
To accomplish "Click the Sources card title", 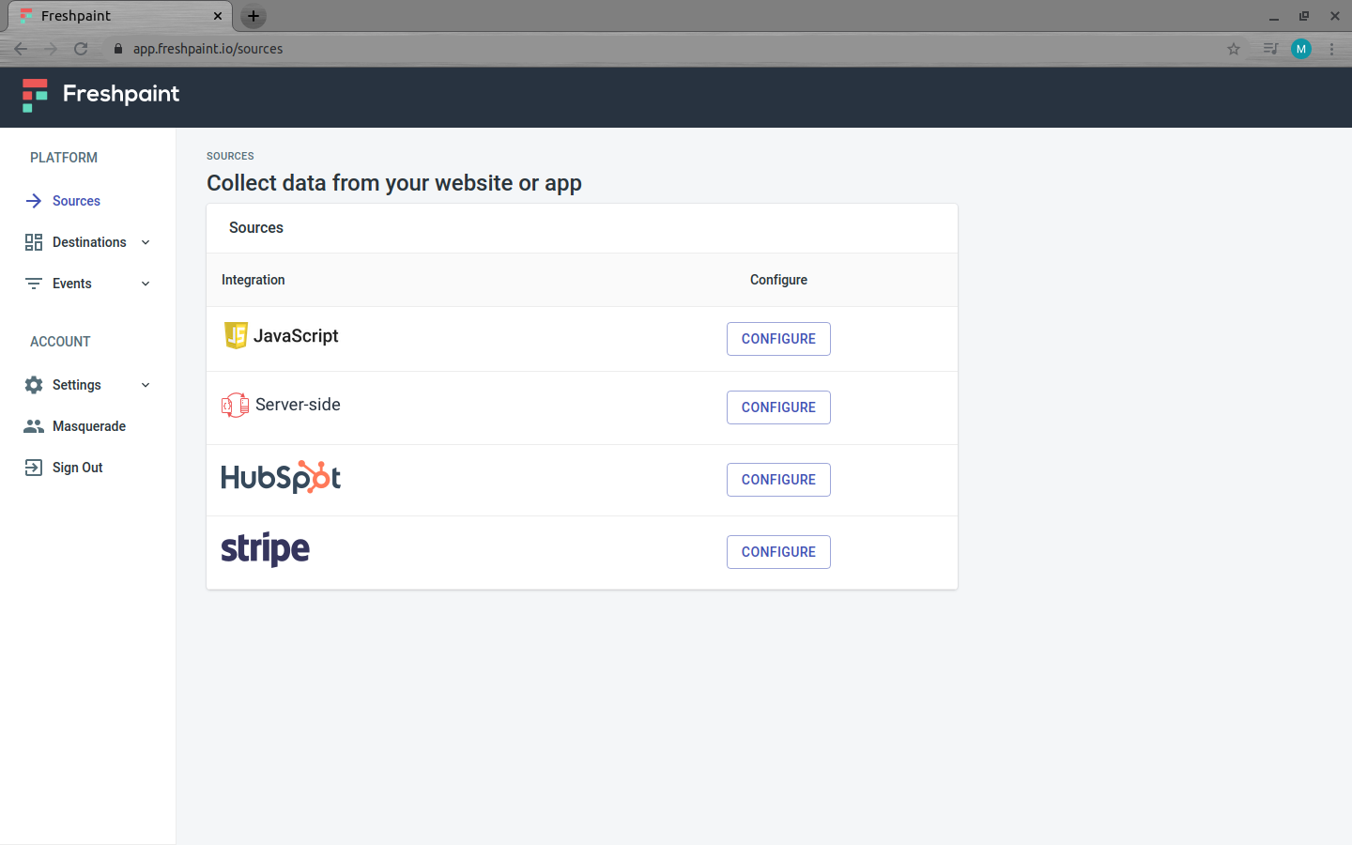I will click(x=256, y=228).
